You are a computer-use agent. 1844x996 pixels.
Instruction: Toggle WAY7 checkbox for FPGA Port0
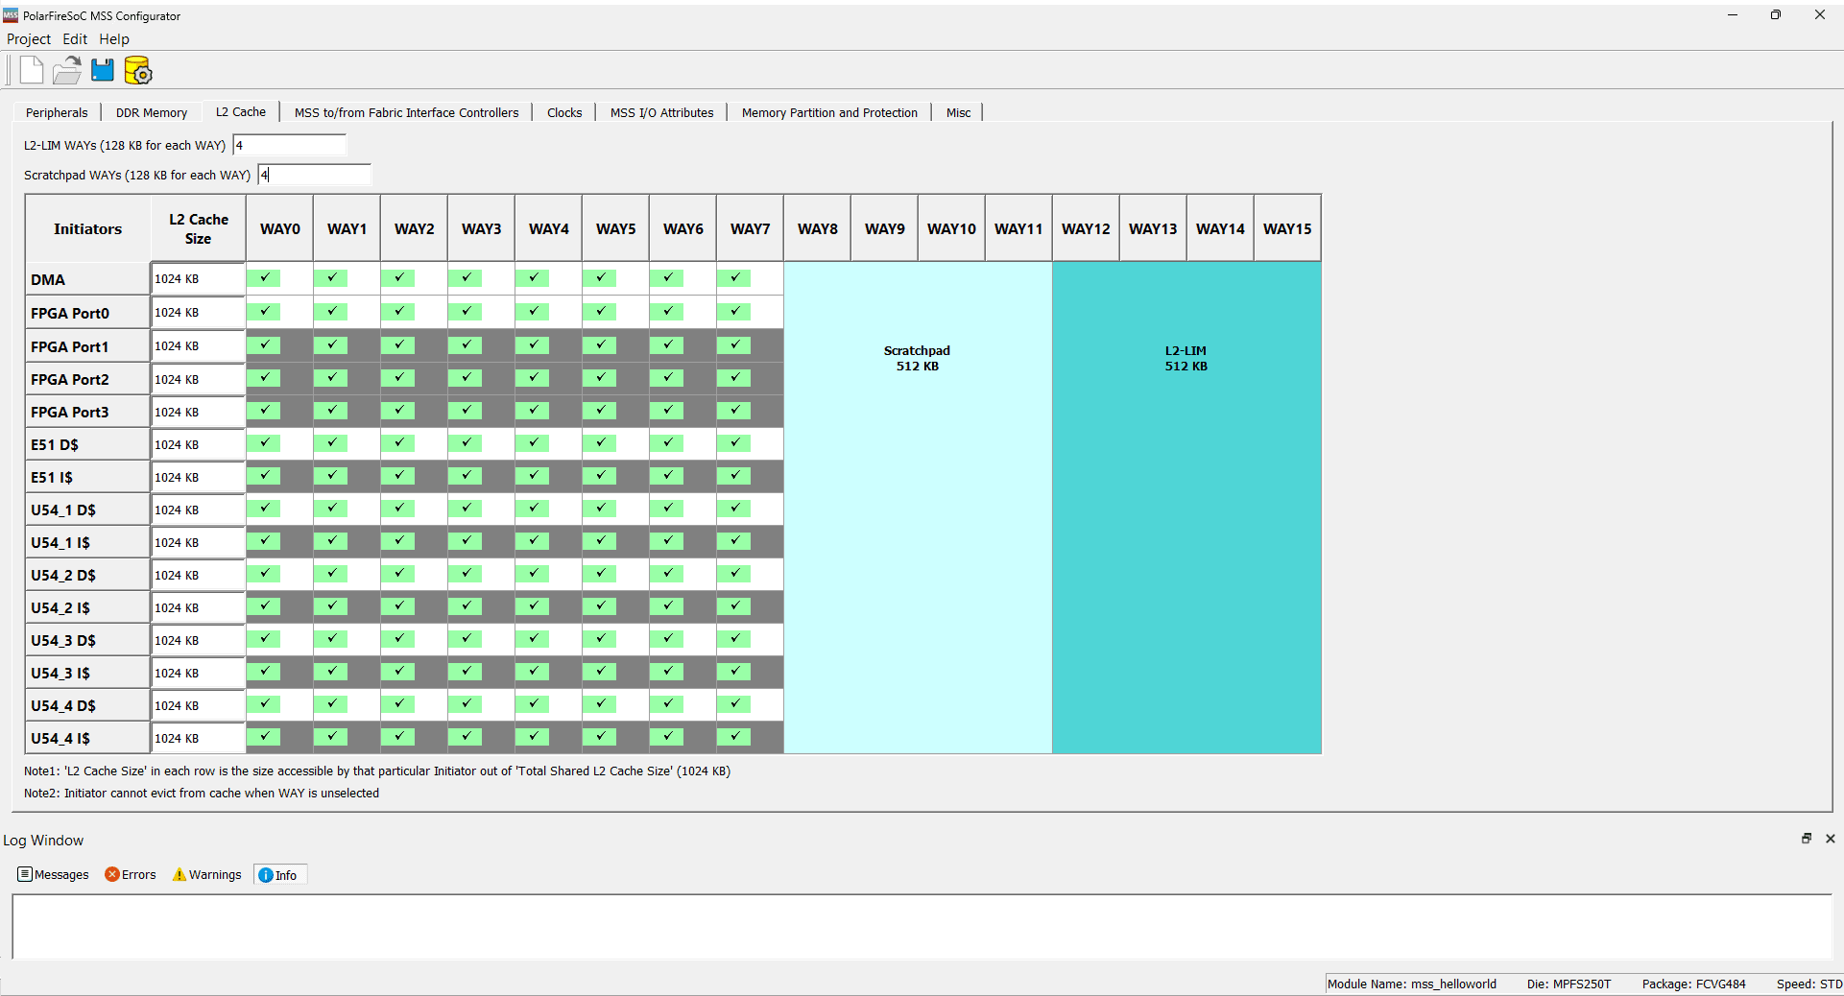pos(734,312)
